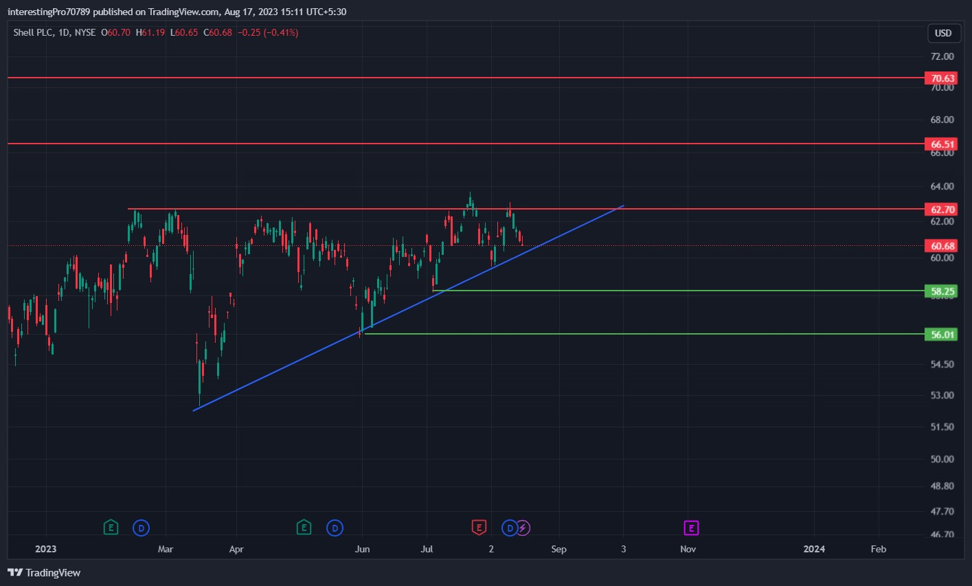The image size is (972, 586).
Task: Click the blue D dividend marker before Mar
Action: click(x=141, y=528)
